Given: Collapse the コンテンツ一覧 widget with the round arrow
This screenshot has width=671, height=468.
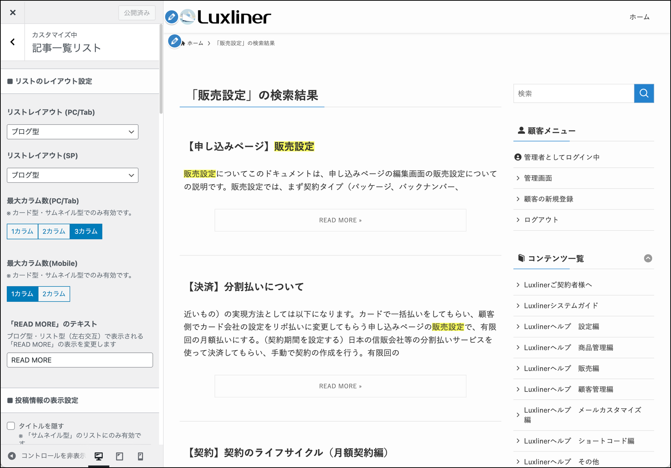Looking at the screenshot, I should pyautogui.click(x=648, y=258).
